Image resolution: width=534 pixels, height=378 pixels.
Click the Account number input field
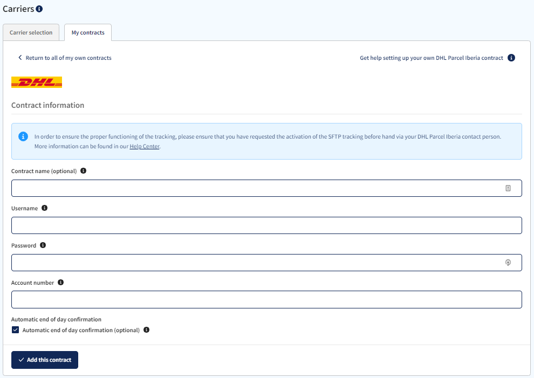tap(266, 299)
